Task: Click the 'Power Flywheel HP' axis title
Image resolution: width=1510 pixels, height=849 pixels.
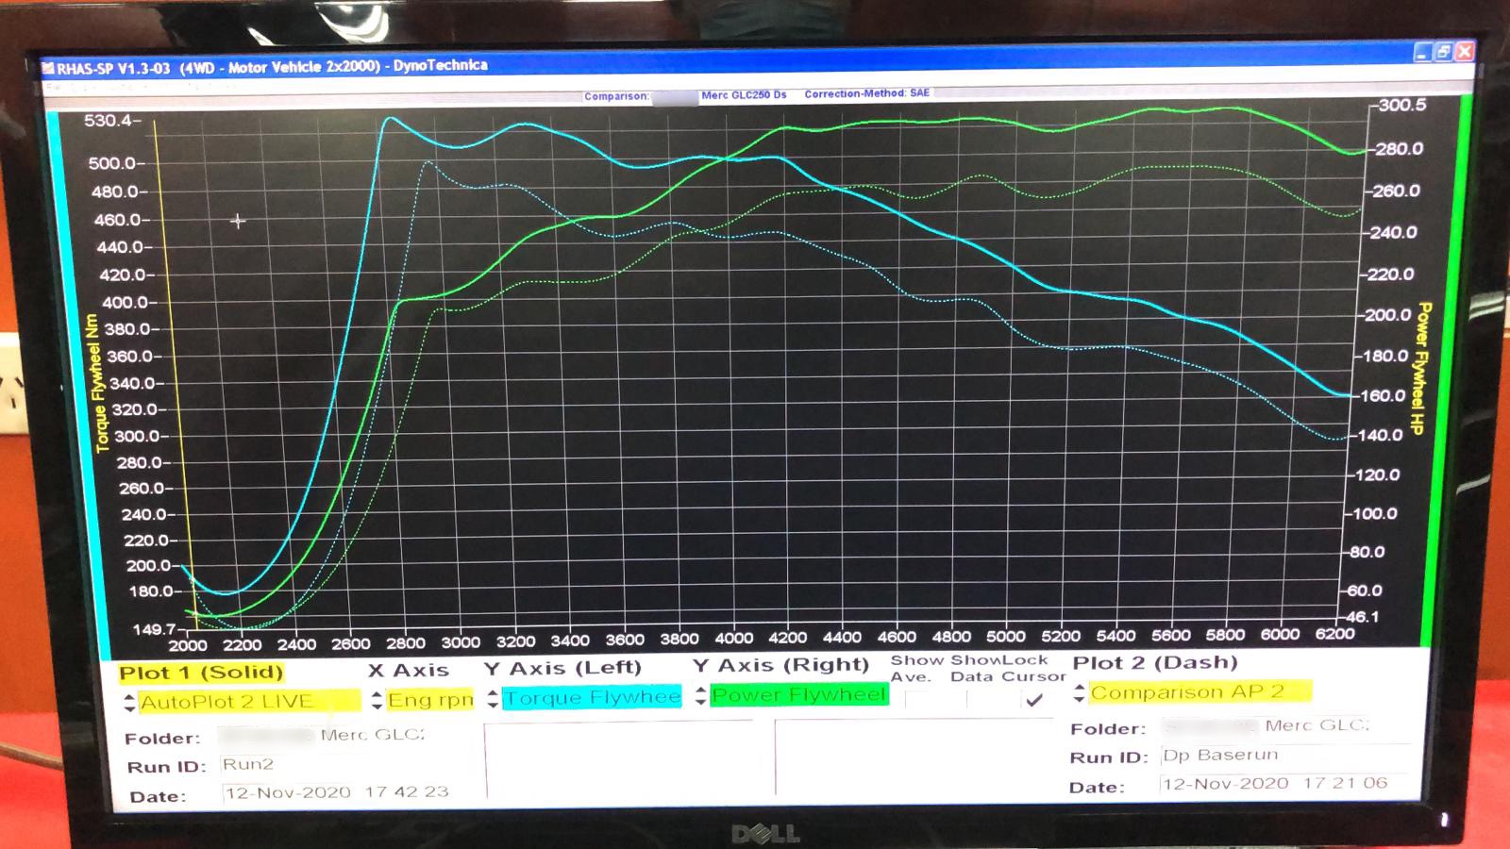Action: (1420, 369)
